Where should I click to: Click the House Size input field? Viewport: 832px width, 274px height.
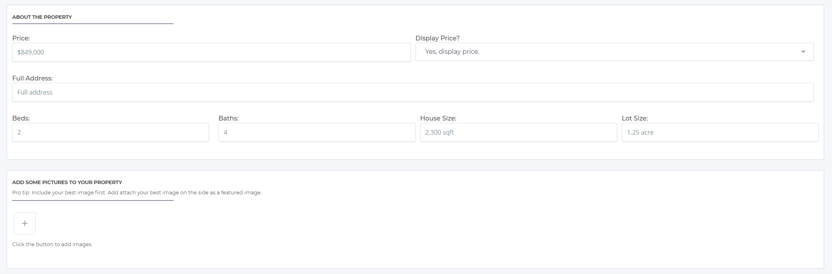[519, 132]
